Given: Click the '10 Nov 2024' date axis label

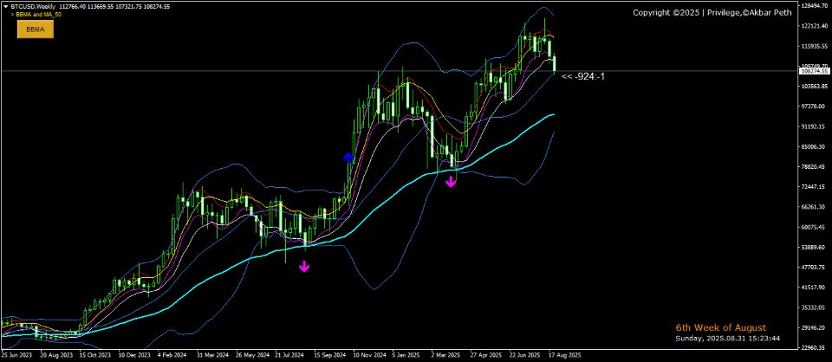Looking at the screenshot, I should (x=369, y=354).
